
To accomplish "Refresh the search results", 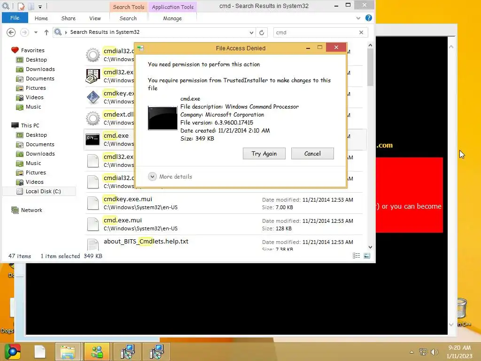I will click(x=262, y=32).
